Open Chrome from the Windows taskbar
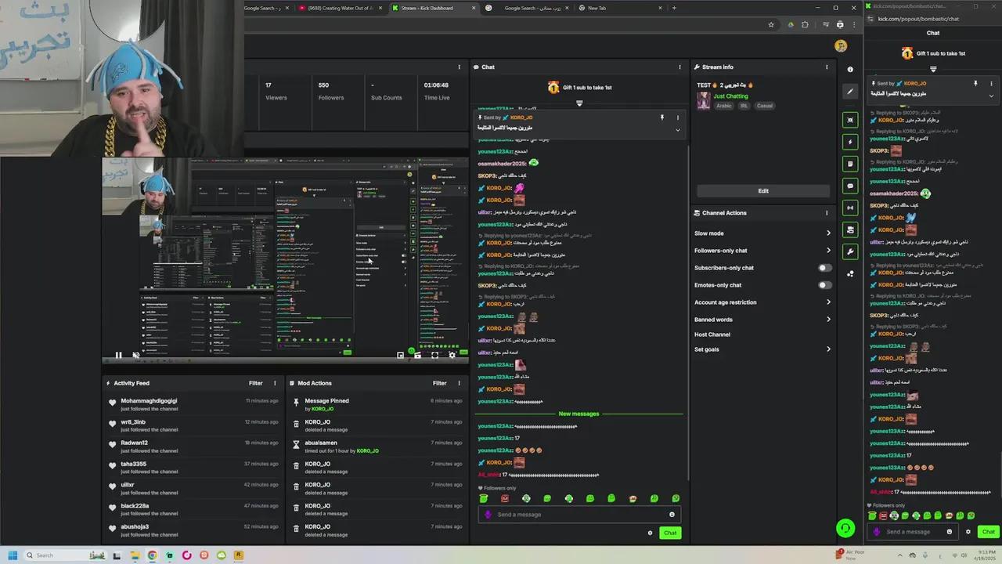This screenshot has height=564, width=1002. [x=152, y=555]
